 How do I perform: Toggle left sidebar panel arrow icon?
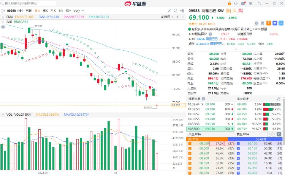point(3,11)
